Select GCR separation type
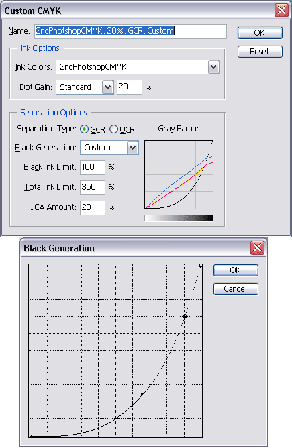Image resolution: width=292 pixels, height=448 pixels. point(84,129)
